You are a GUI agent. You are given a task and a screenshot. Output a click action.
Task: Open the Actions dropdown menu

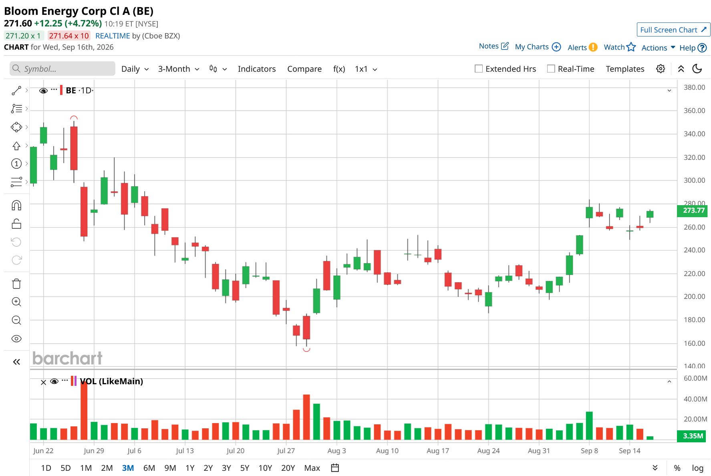(x=659, y=48)
